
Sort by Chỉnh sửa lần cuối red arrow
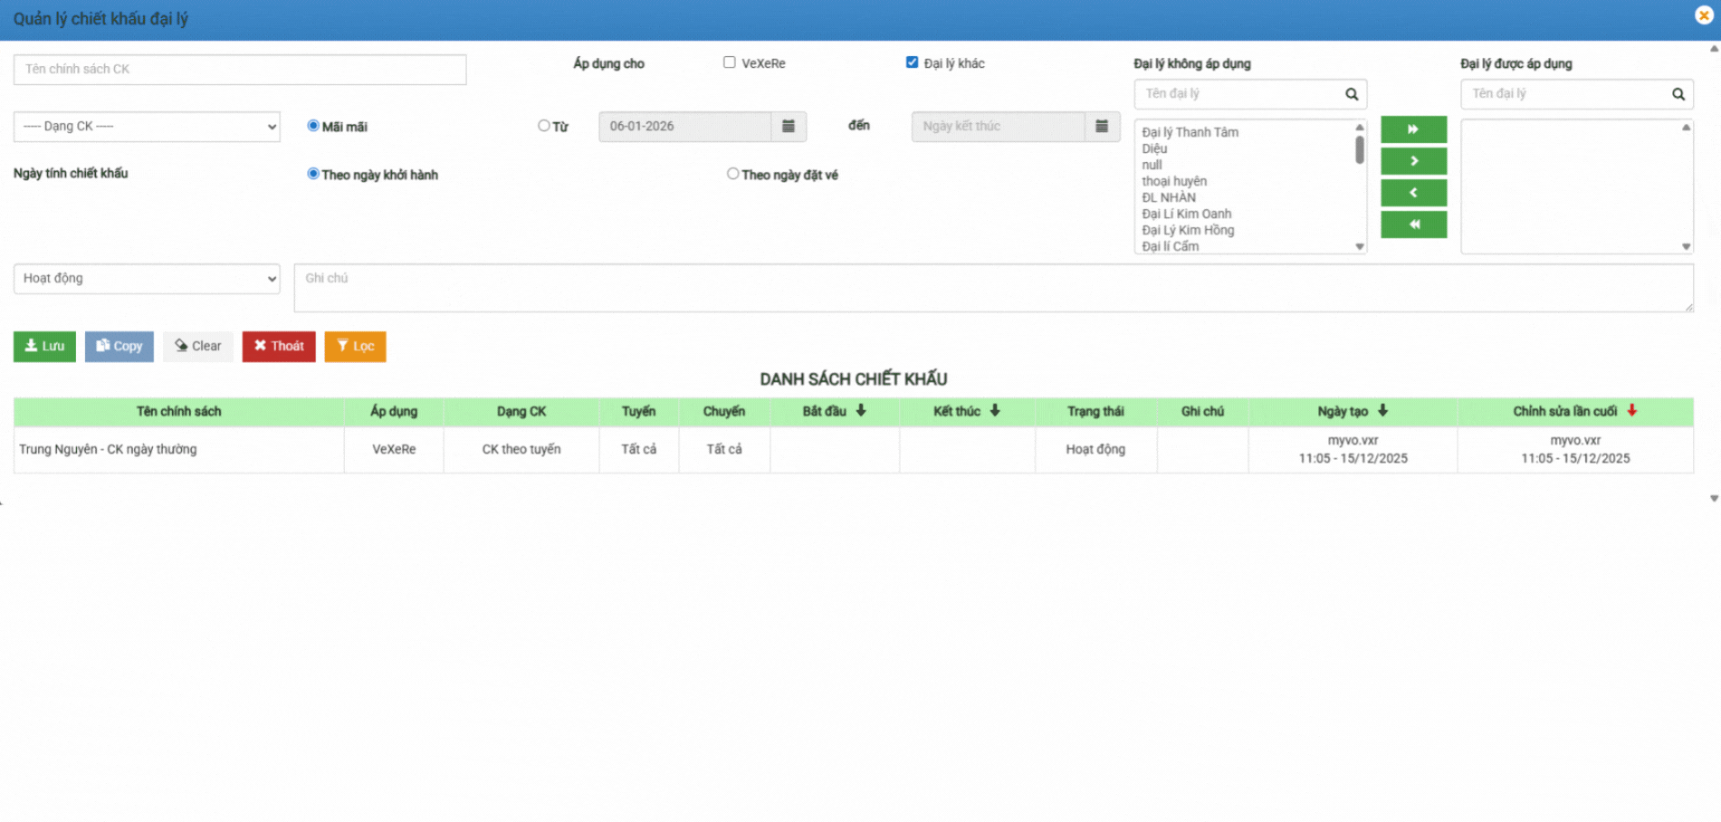(1631, 411)
